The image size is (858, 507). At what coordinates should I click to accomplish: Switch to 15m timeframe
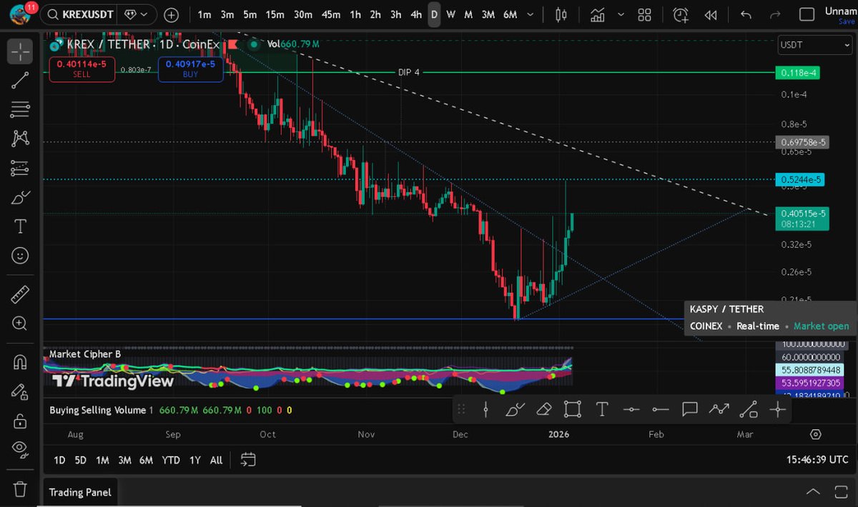click(274, 14)
